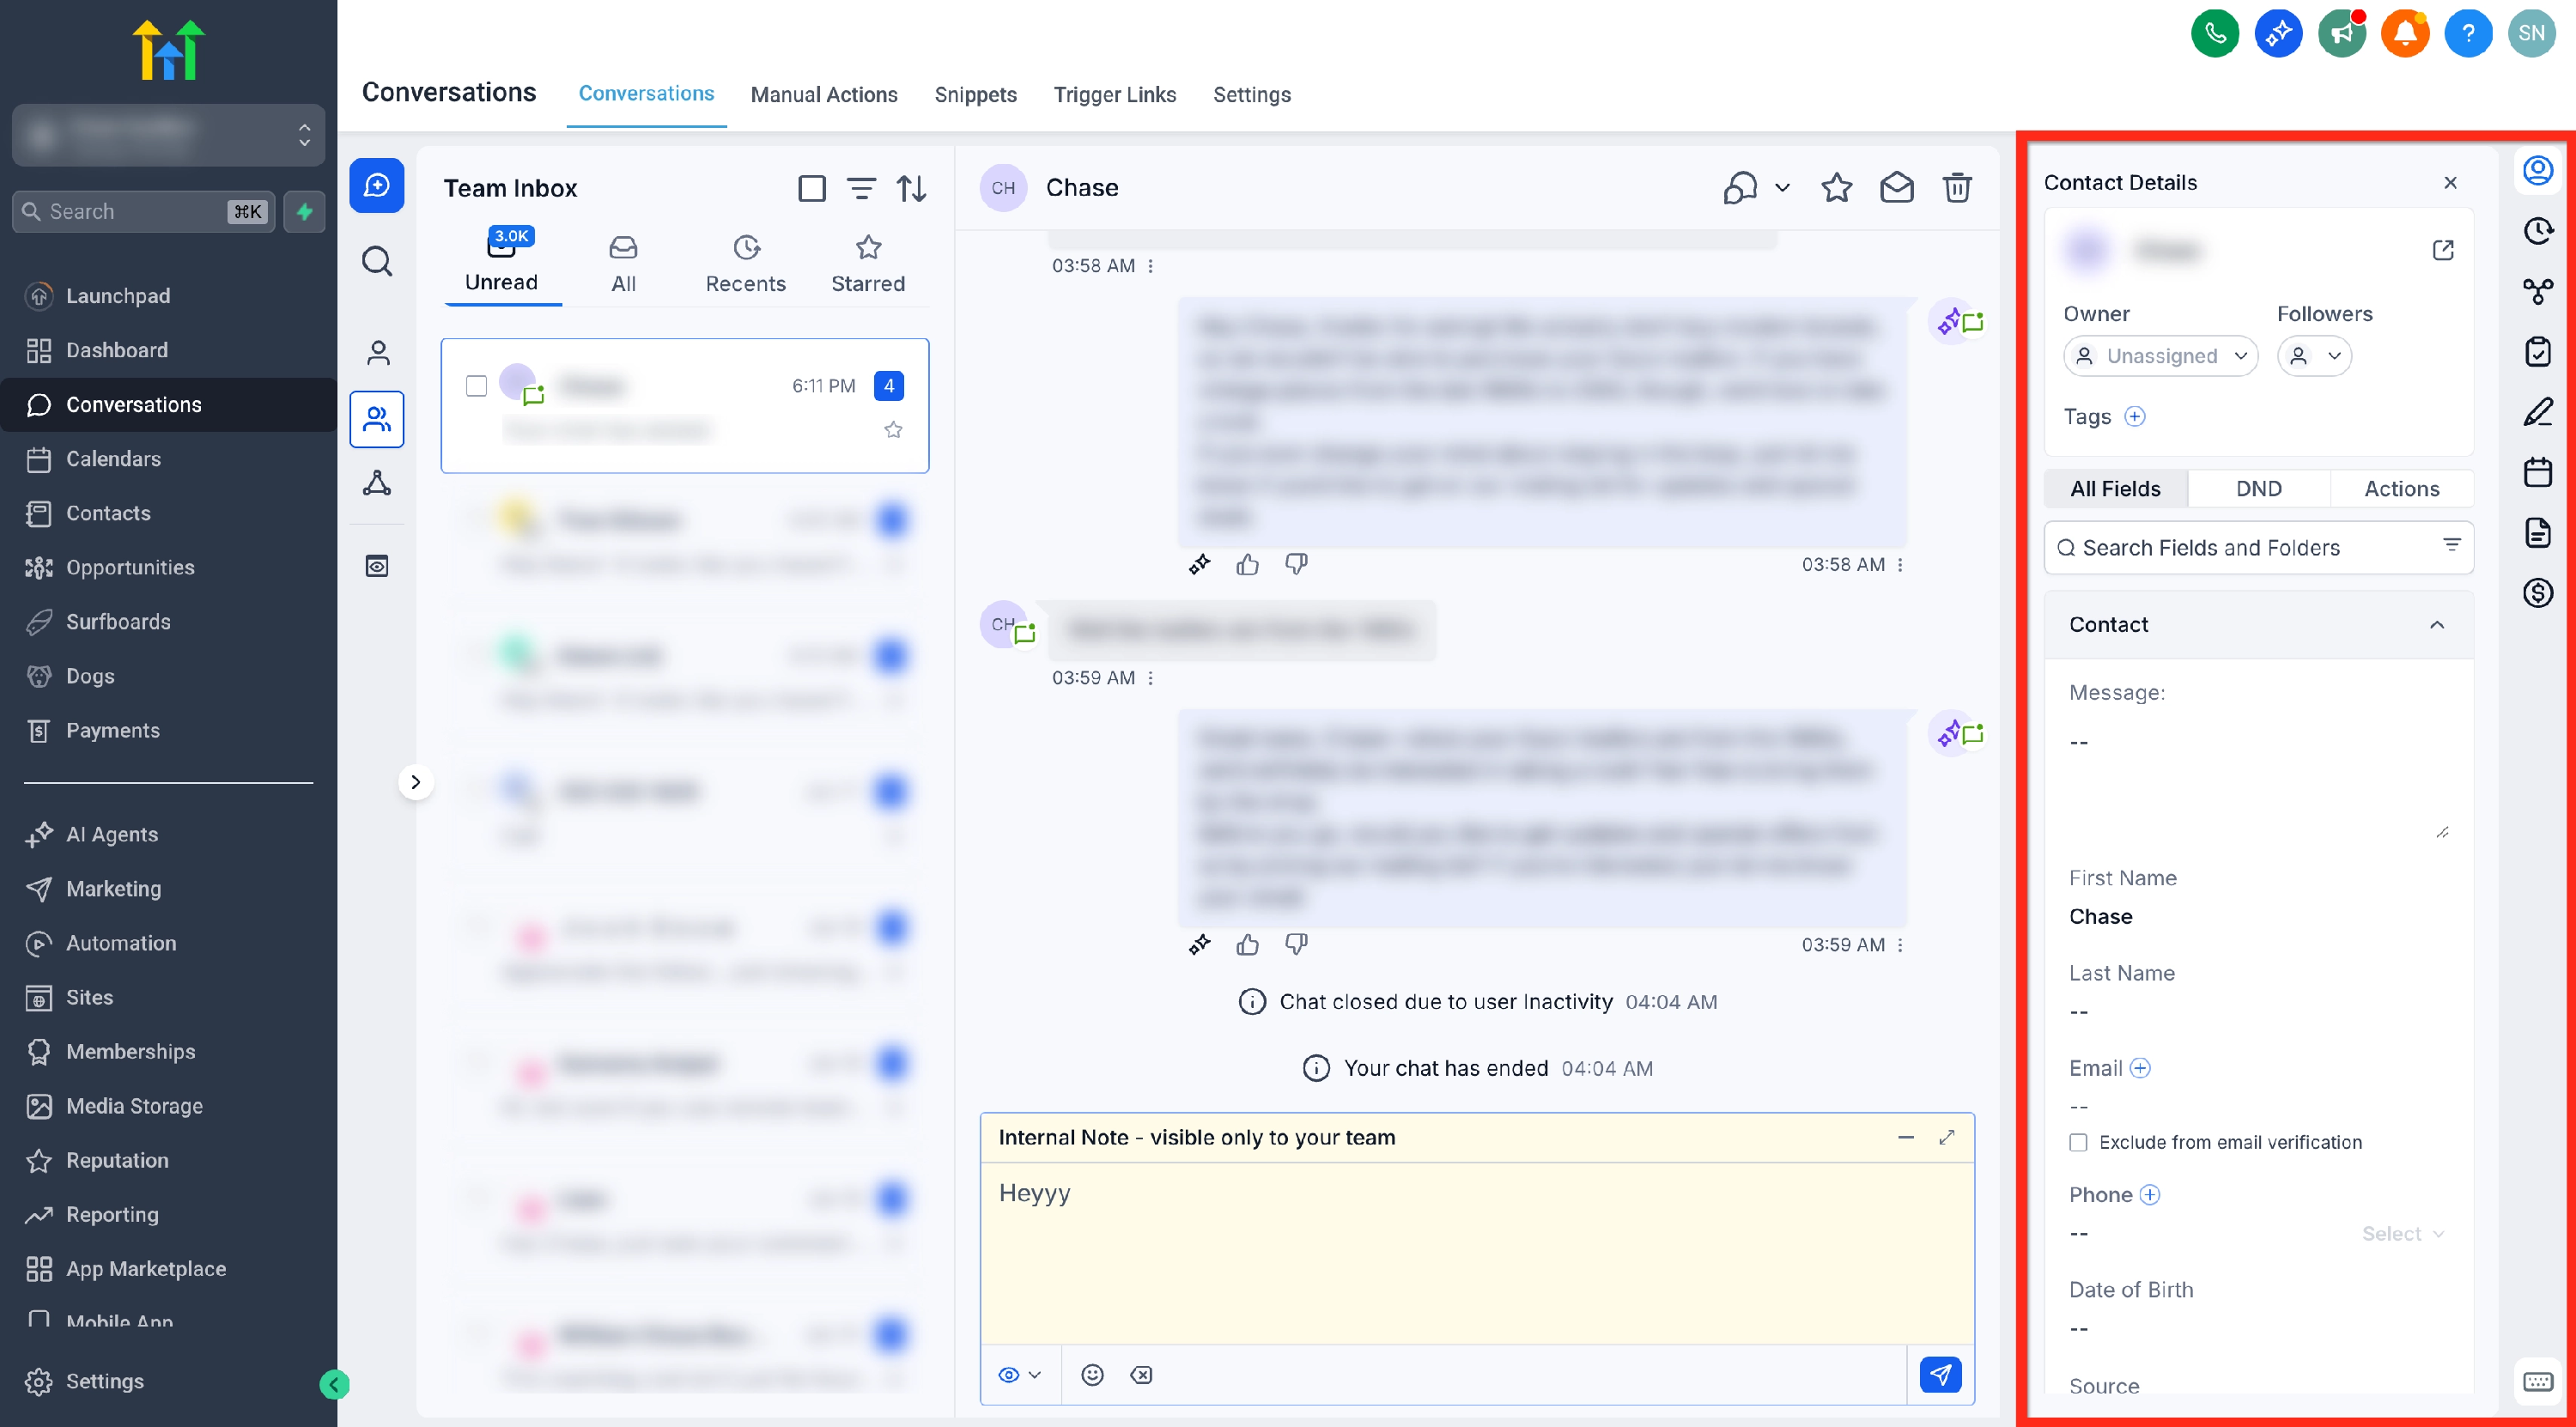The width and height of the screenshot is (2576, 1427).
Task: Delete conversation with trash icon
Action: point(1956,188)
